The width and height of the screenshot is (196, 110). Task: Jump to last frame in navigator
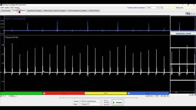(x=164, y=96)
